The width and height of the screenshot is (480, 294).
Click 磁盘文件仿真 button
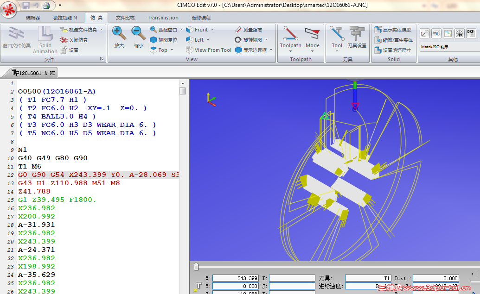pos(79,30)
